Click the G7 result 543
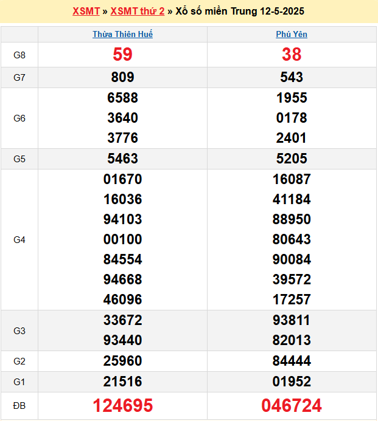This screenshot has height=421, width=378. tap(292, 77)
